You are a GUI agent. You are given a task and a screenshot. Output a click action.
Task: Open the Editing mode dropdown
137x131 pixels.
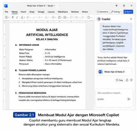click(116, 12)
